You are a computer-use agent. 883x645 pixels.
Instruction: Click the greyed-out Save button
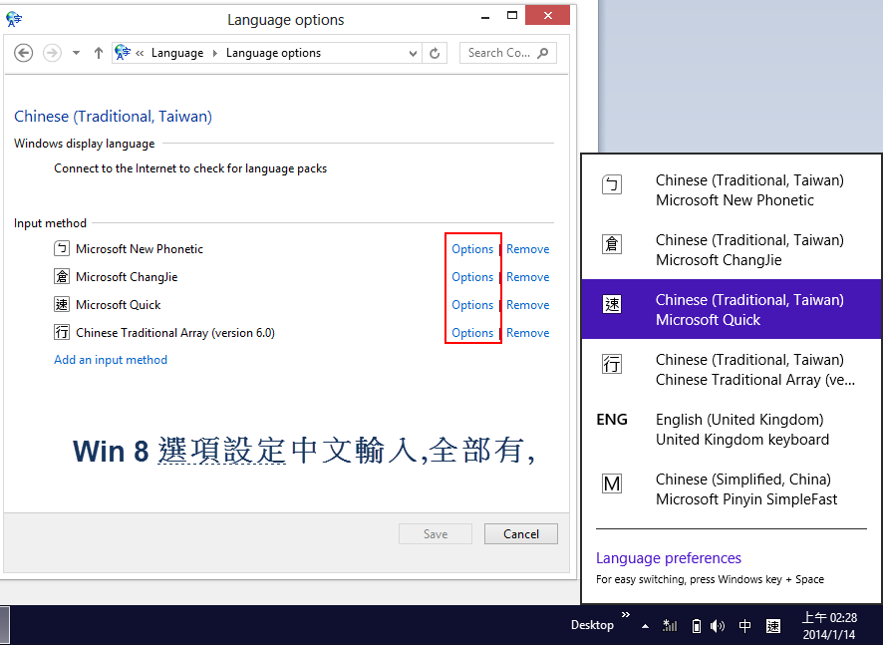[436, 534]
